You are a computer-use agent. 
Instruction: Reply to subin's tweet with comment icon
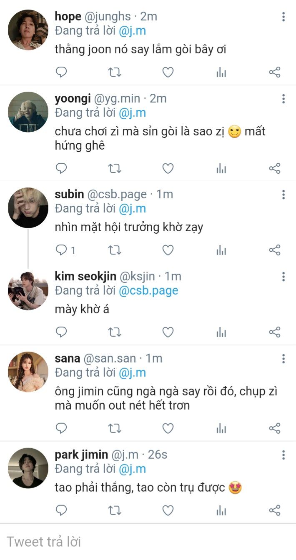[x=62, y=250]
